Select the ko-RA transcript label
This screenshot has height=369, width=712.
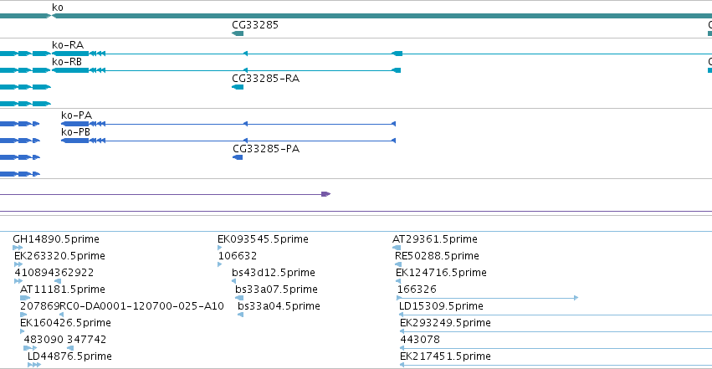point(68,45)
